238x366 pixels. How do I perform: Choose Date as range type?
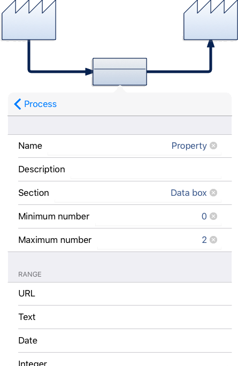[120, 340]
